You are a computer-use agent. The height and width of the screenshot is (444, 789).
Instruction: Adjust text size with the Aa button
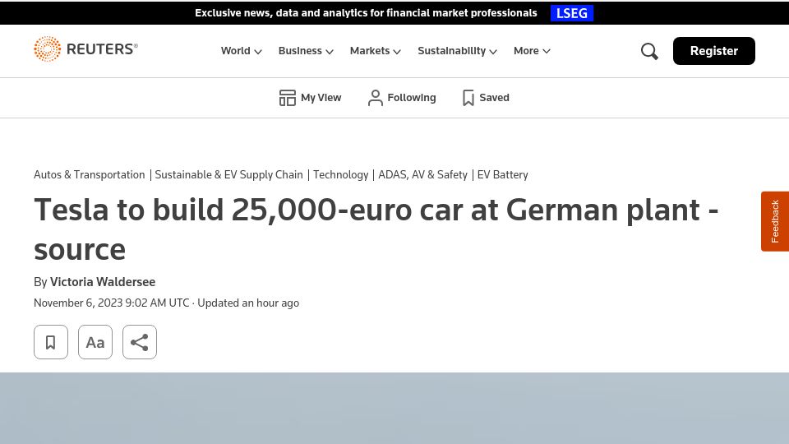tap(95, 342)
